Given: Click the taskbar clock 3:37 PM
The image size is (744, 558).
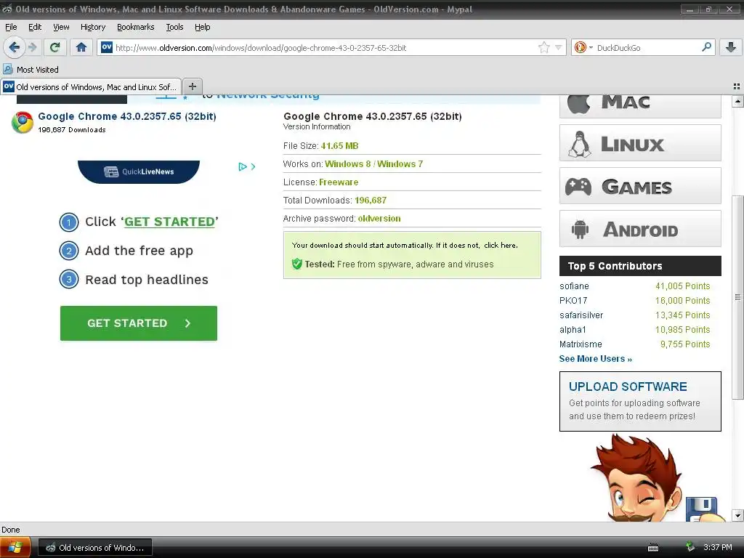Looking at the screenshot, I should click(x=717, y=547).
